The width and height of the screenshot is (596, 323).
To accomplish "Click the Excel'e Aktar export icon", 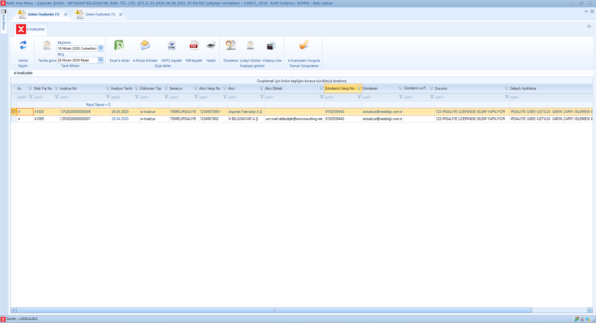I will point(119,46).
